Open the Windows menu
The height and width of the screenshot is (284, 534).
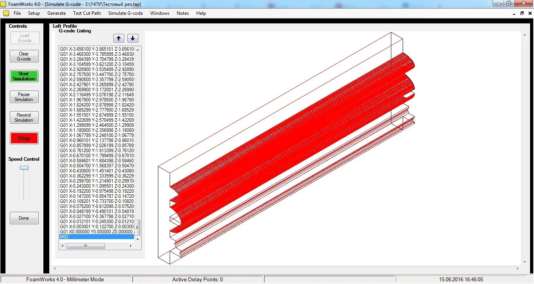point(159,13)
